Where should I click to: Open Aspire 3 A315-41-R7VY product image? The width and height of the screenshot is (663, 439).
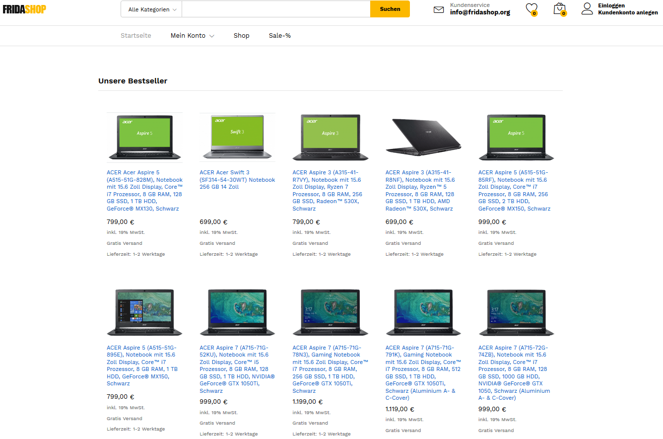(x=331, y=138)
